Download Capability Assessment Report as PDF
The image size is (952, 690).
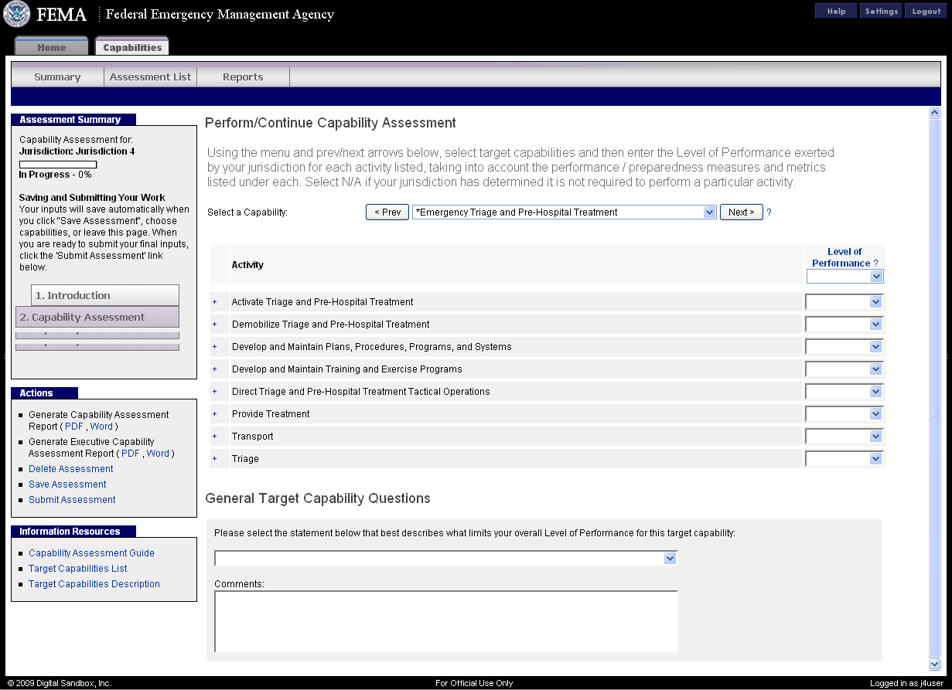(73, 427)
